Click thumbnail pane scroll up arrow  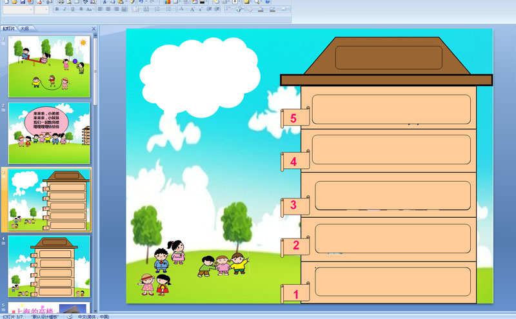(95, 35)
